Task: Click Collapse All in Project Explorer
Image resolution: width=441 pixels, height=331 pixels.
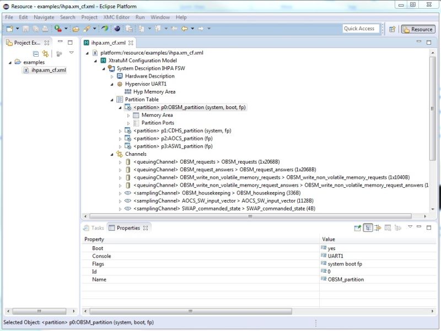Action: pos(36,53)
